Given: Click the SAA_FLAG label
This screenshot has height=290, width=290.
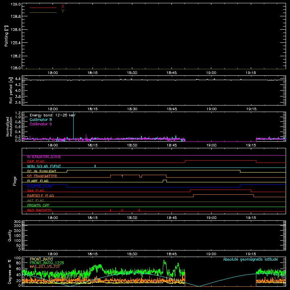Looking at the screenshot, I should click(x=36, y=191).
